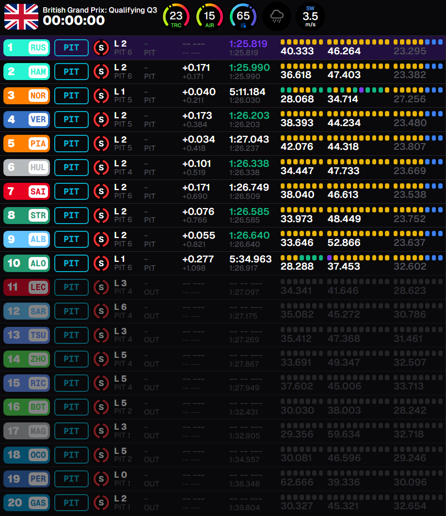
Task: Click the soft tyre icon in HAM row
Action: [x=101, y=72]
